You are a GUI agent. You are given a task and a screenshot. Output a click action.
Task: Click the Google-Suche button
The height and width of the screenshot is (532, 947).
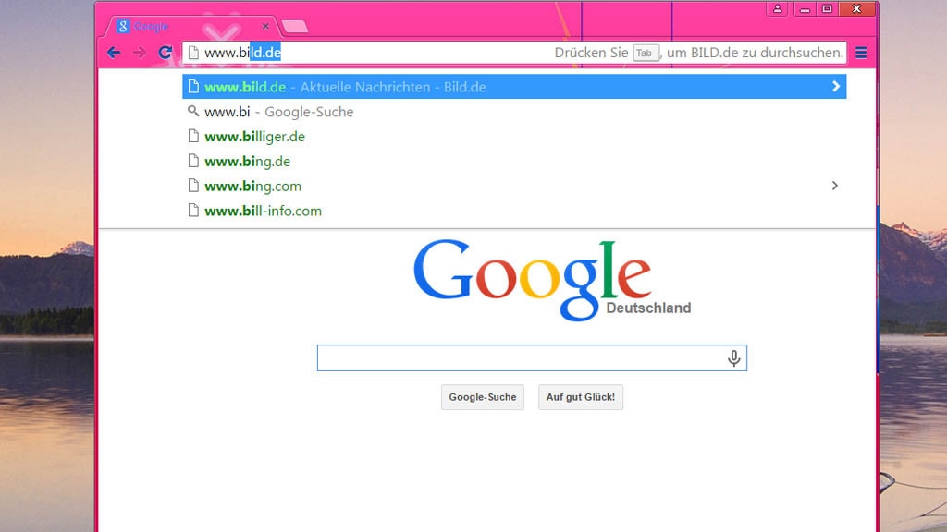483,397
